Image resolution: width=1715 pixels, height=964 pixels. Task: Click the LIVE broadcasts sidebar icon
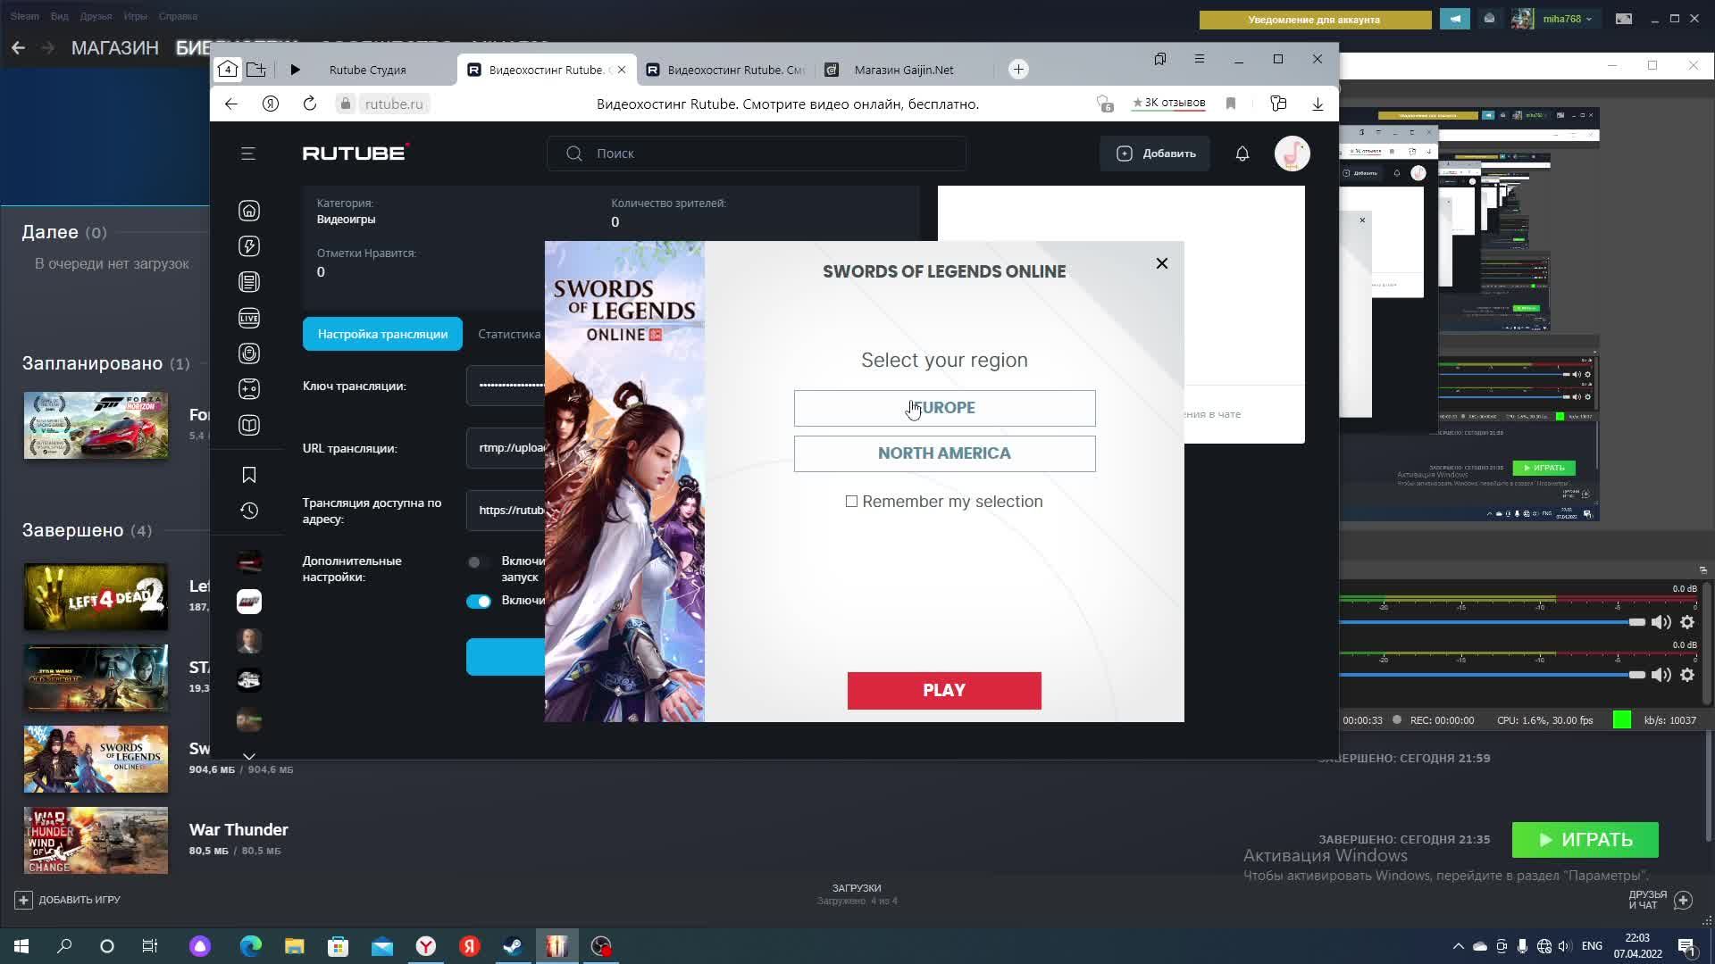pos(249,319)
